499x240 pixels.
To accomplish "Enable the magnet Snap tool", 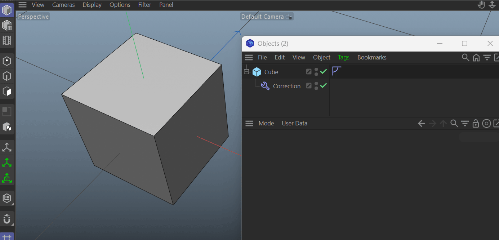I will pyautogui.click(x=7, y=219).
